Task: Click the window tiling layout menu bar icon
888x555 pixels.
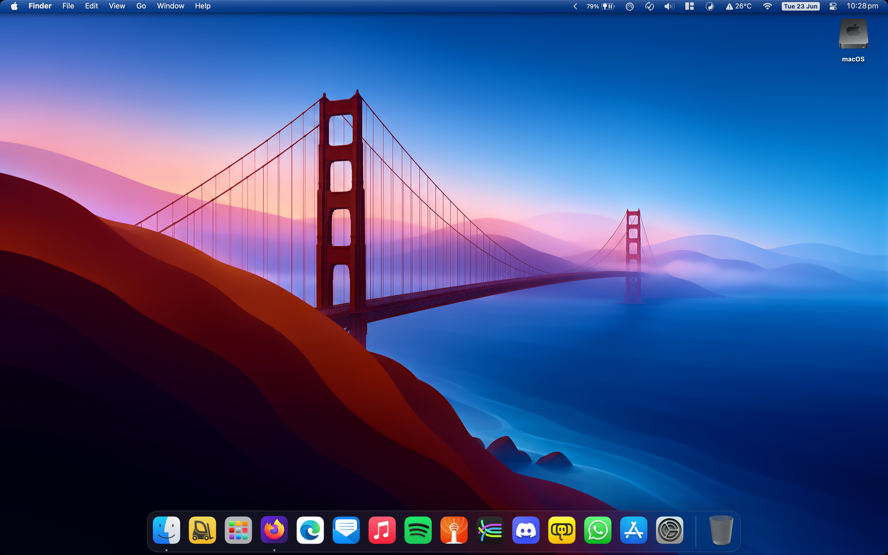Action: [690, 6]
